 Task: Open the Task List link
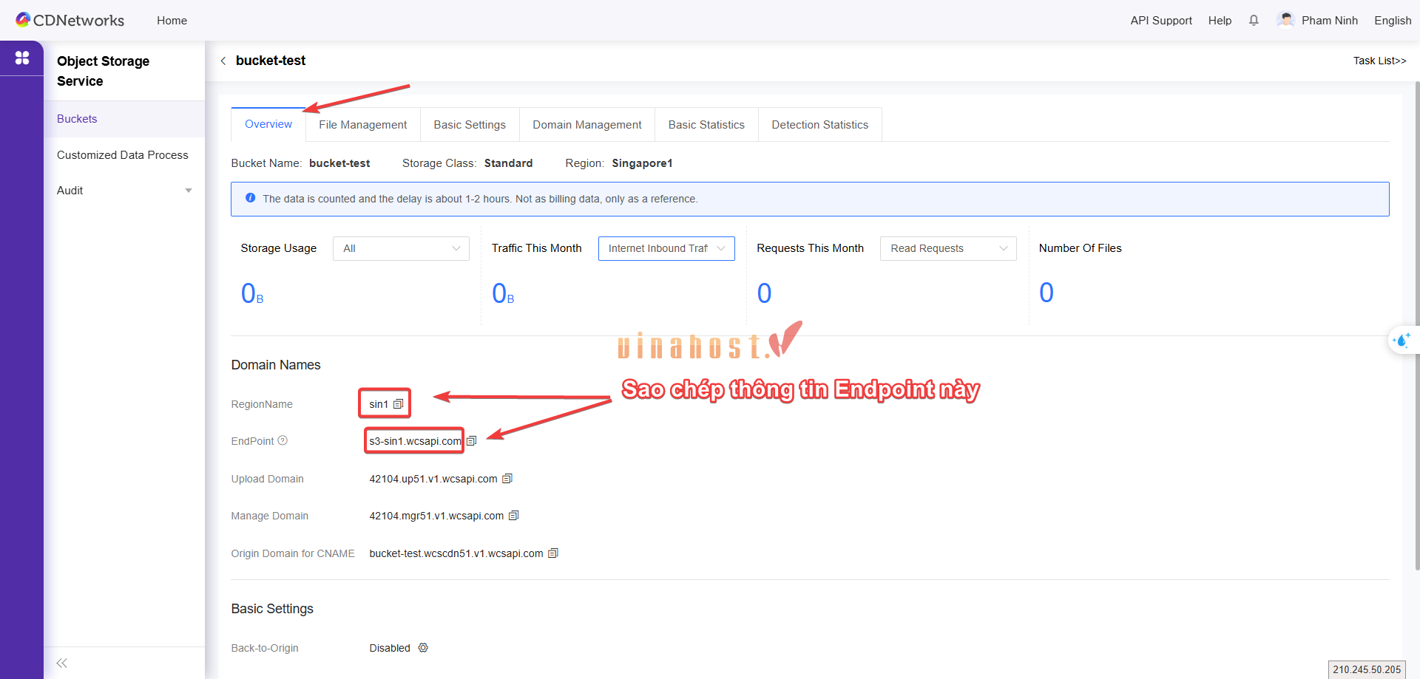tap(1379, 61)
